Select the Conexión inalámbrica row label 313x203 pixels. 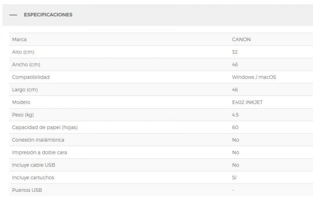pyautogui.click(x=38, y=140)
